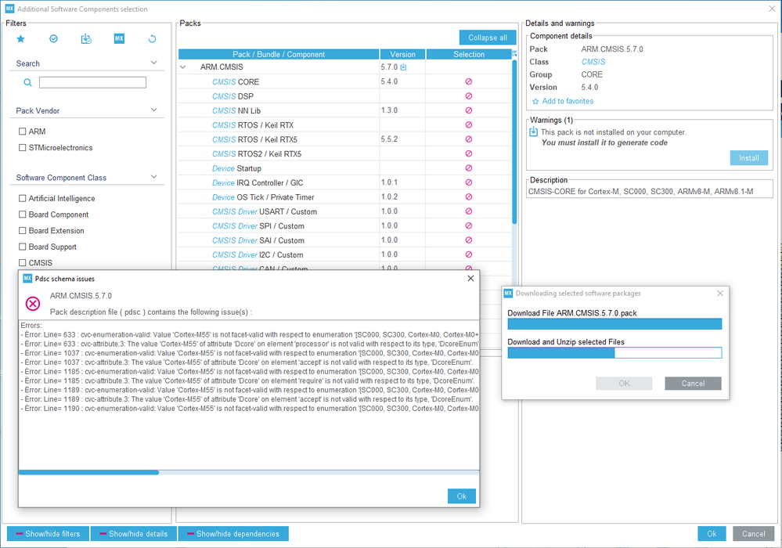Click the Collapse all button
Screen dimensions: 782x548
click(x=487, y=38)
